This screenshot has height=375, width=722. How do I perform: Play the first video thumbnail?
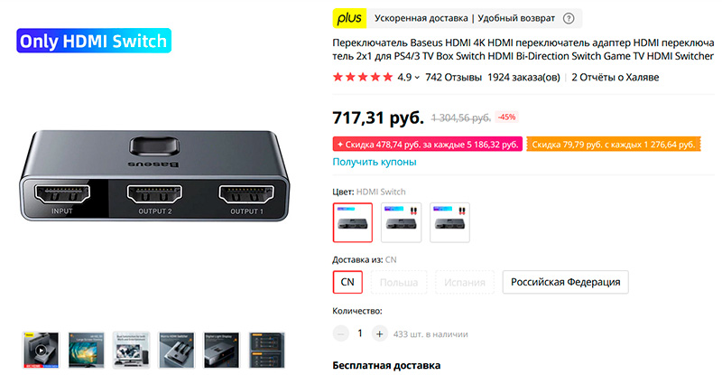[x=41, y=350]
